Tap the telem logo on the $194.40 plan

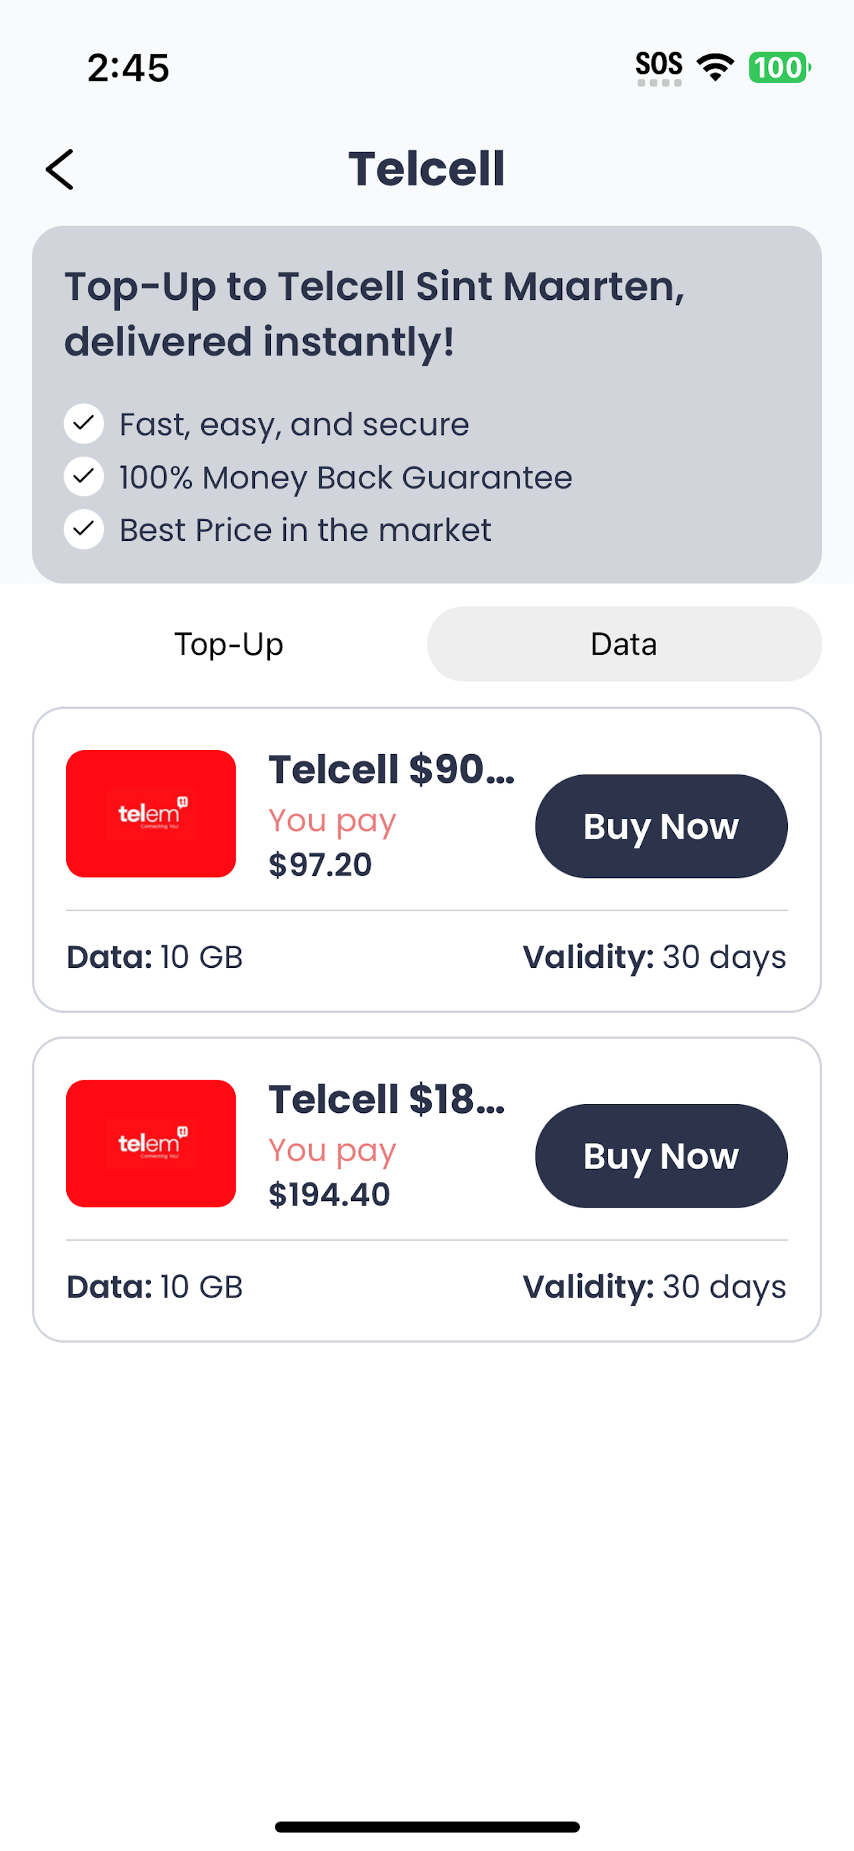pyautogui.click(x=151, y=1143)
